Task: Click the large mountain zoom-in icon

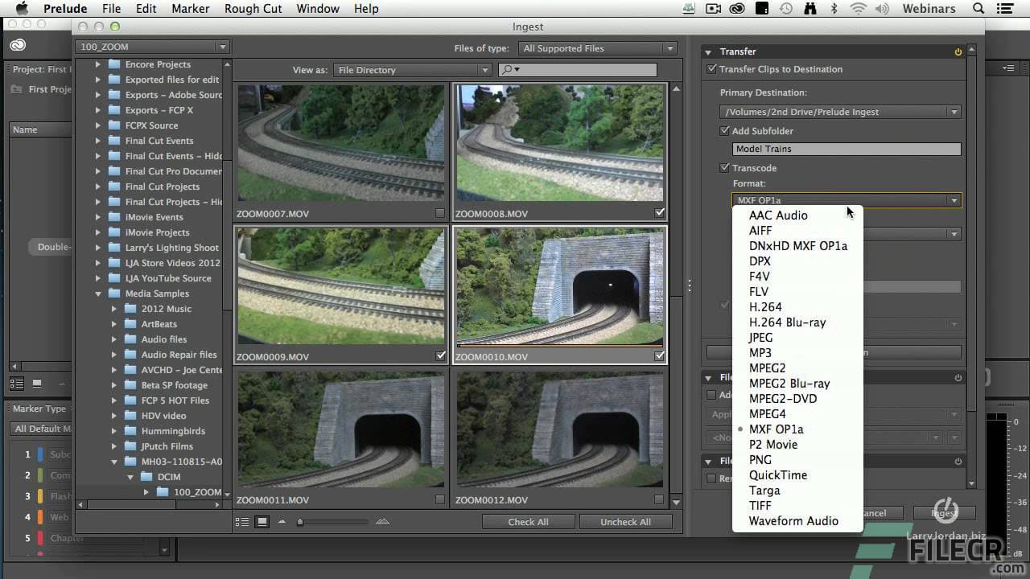Action: tap(381, 522)
